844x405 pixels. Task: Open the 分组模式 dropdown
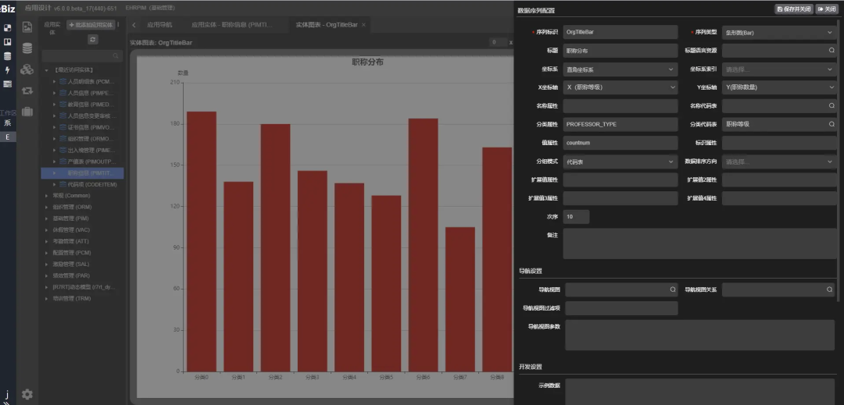coord(620,162)
